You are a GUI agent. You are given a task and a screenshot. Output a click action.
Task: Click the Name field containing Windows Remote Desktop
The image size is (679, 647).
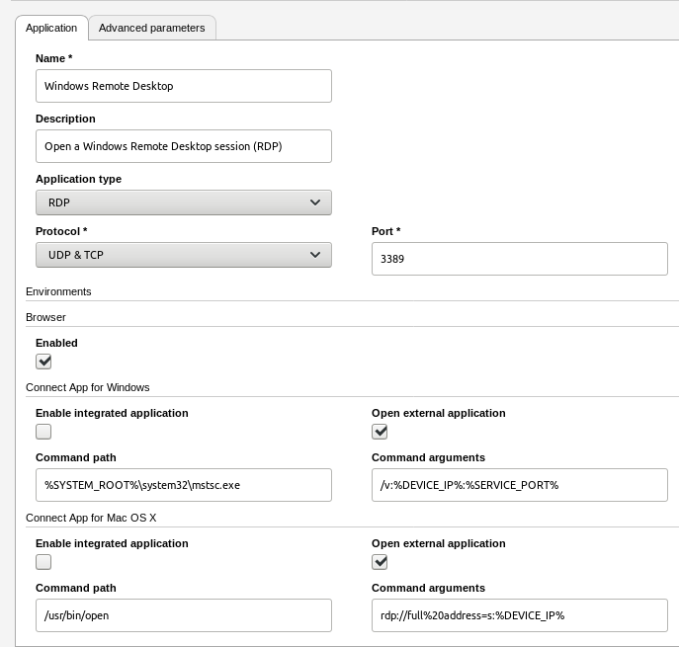(x=183, y=86)
